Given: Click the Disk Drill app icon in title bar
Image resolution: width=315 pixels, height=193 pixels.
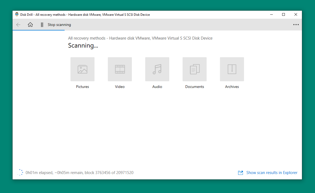Looking at the screenshot, I should click(17, 14).
